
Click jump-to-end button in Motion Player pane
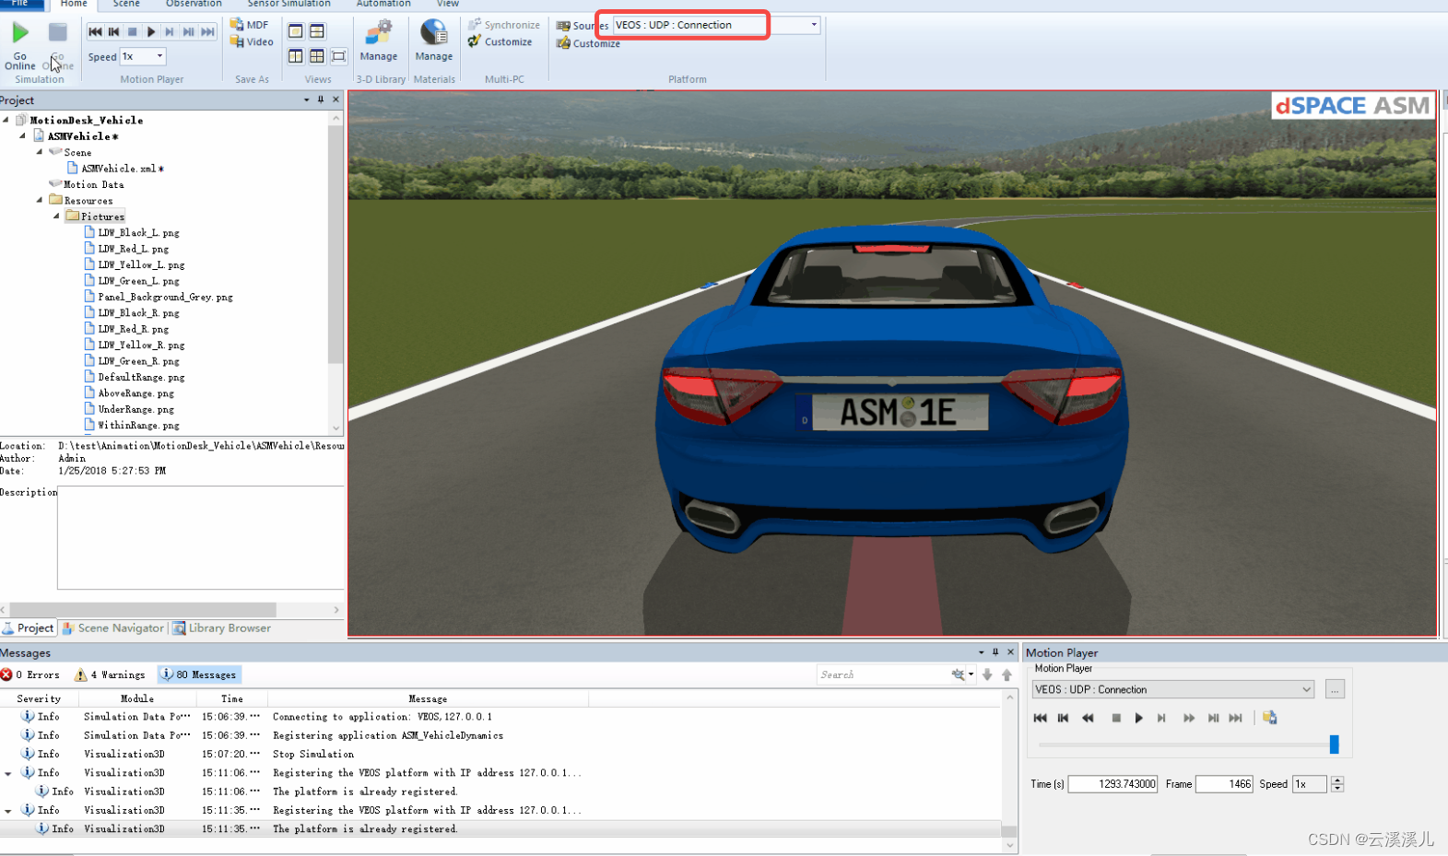coord(1236,718)
